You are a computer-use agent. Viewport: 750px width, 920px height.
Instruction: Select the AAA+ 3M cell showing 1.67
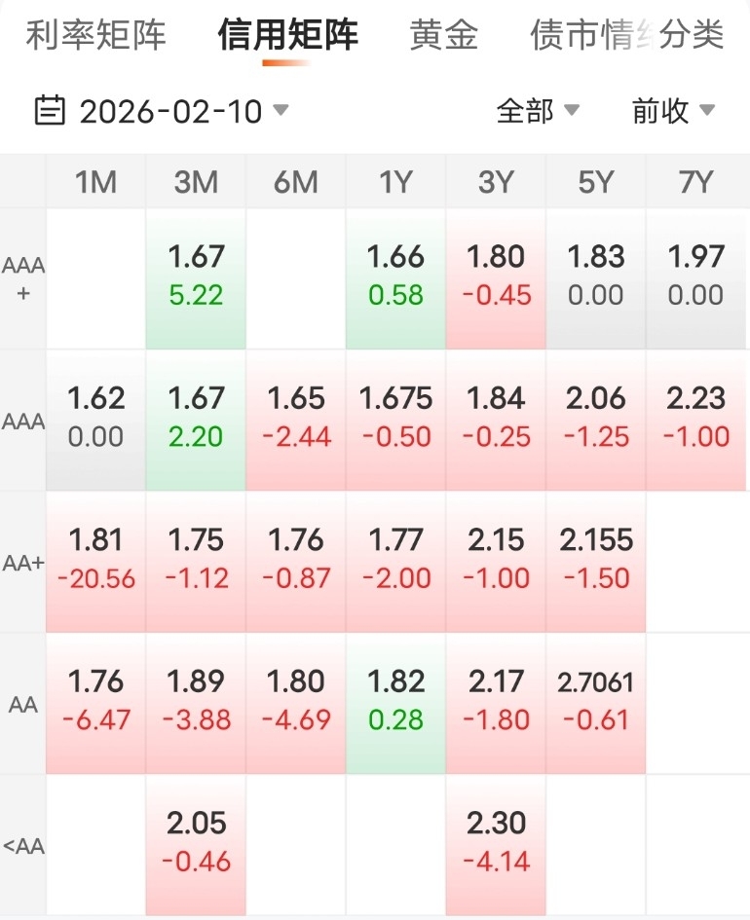click(196, 276)
